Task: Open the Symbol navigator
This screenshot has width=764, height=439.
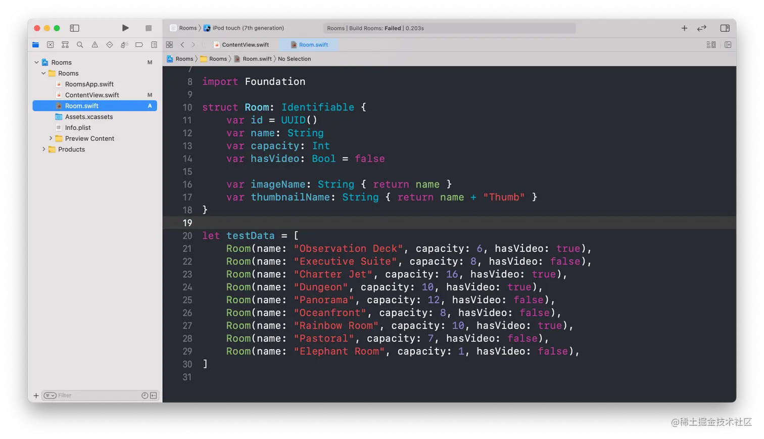Action: tap(65, 45)
